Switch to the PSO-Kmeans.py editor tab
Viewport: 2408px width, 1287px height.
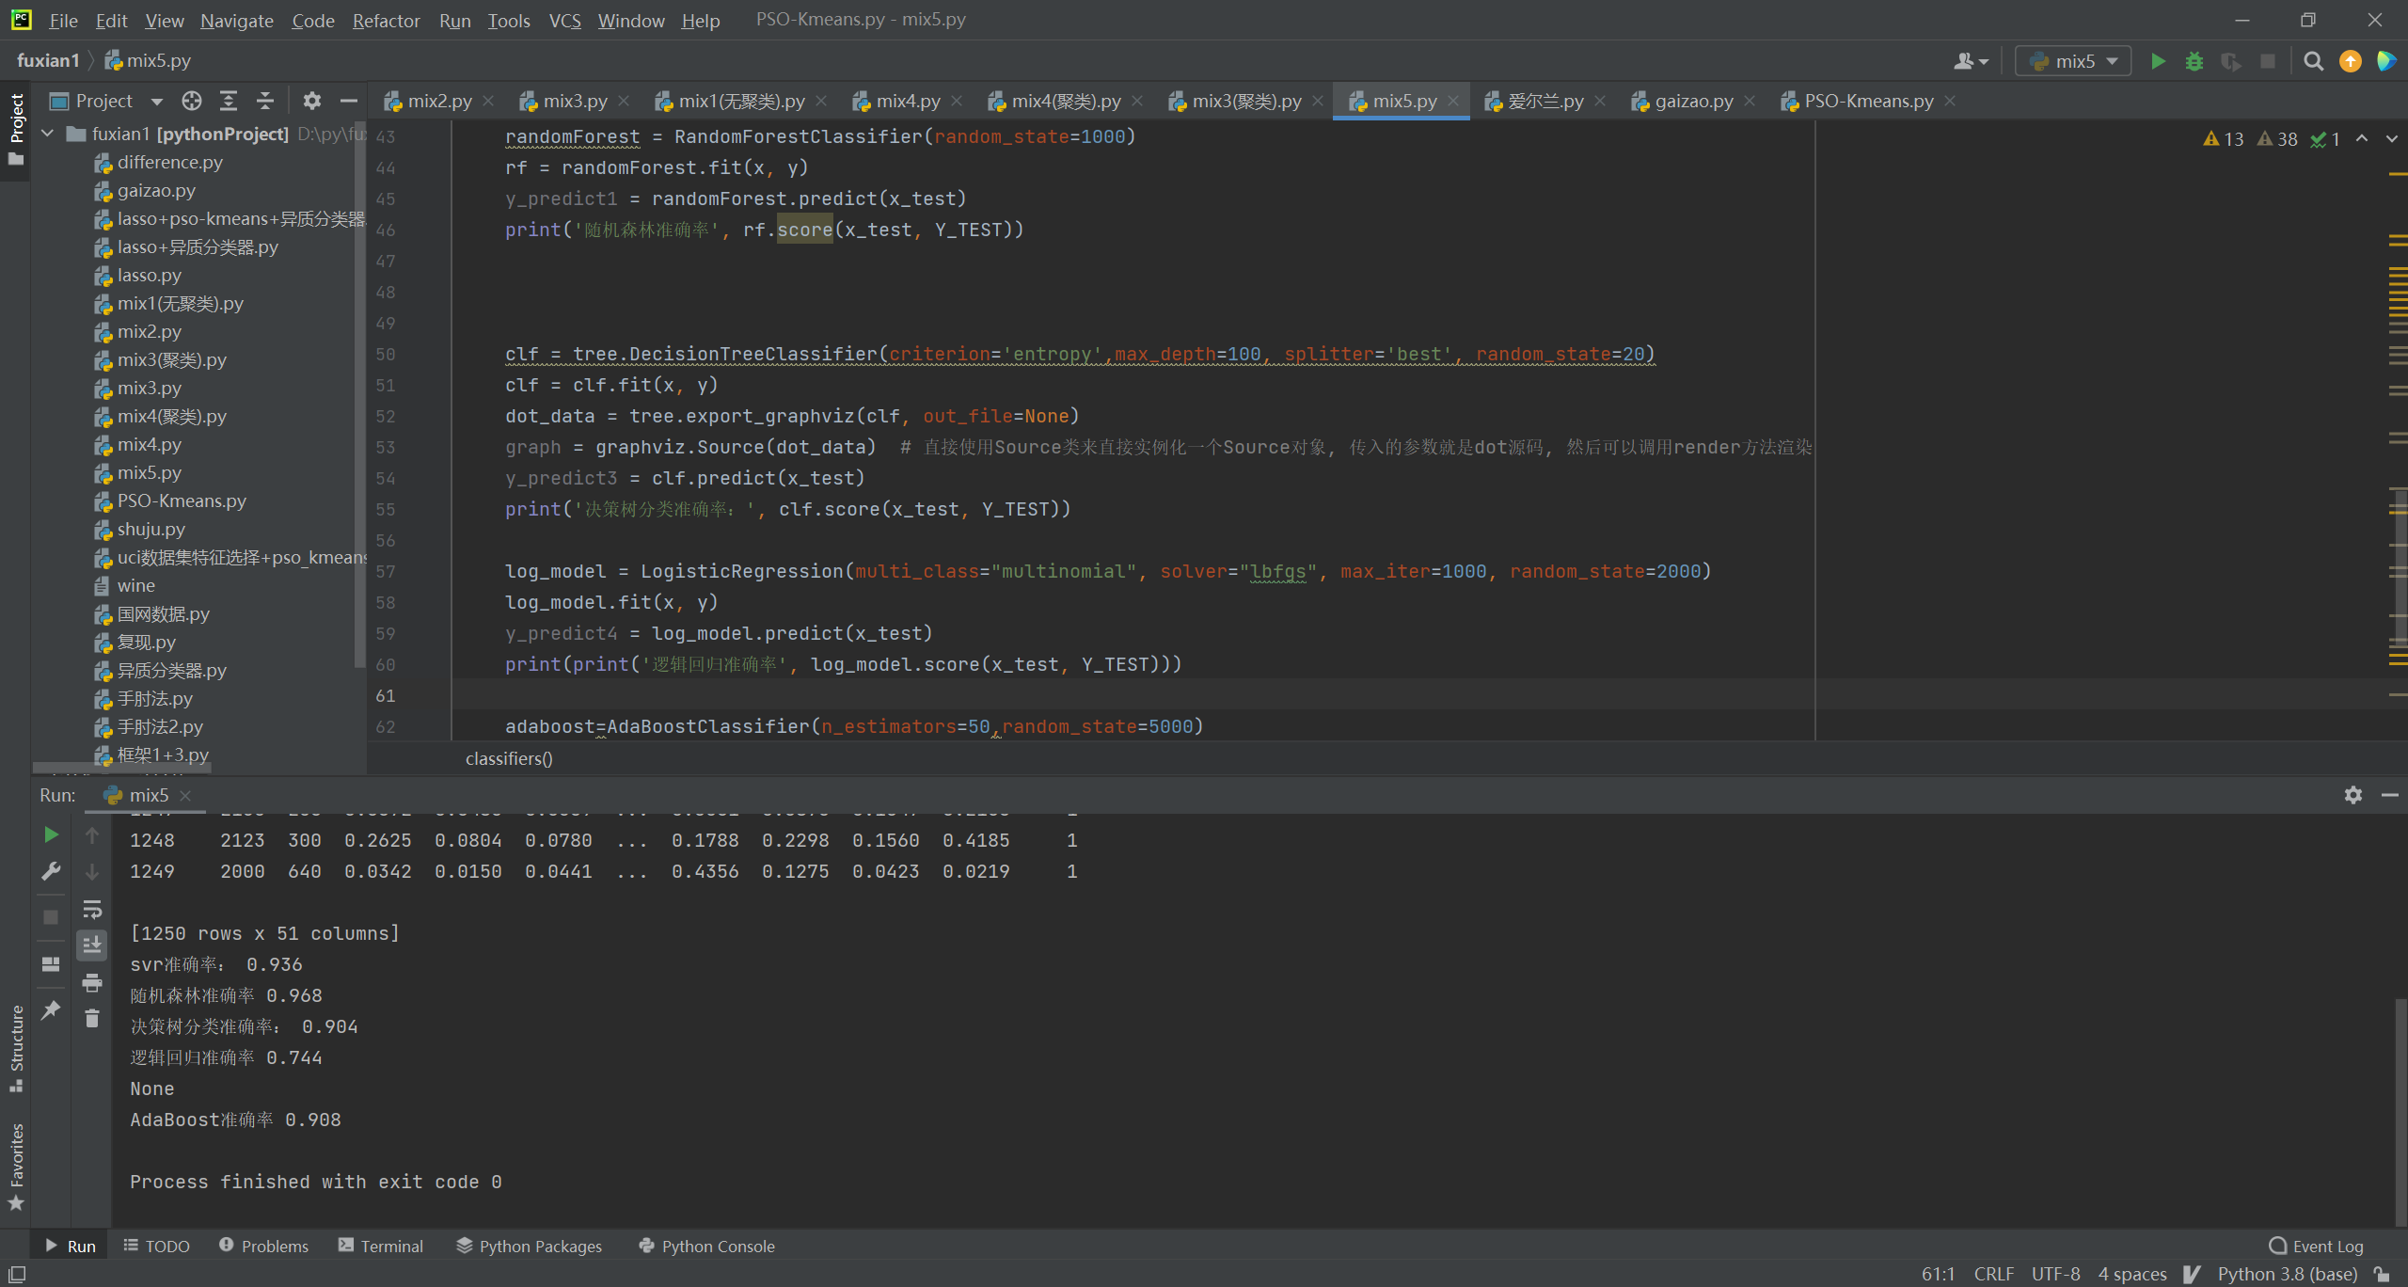tap(1868, 101)
